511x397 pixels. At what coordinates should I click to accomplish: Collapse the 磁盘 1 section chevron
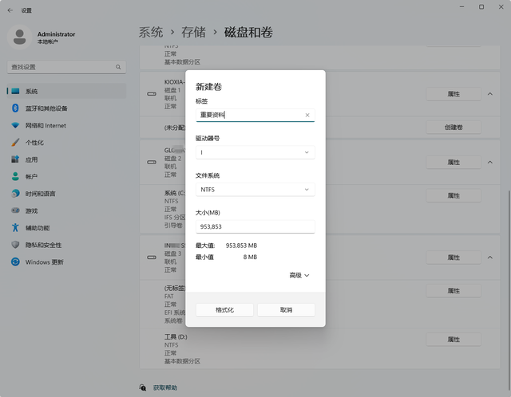coord(490,94)
